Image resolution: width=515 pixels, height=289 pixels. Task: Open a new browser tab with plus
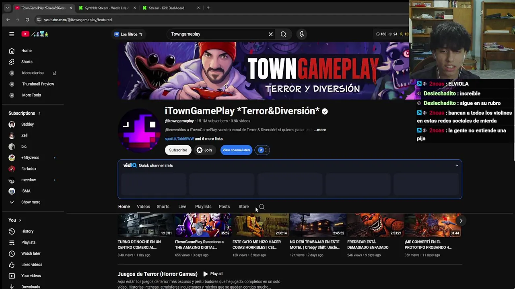click(x=208, y=8)
